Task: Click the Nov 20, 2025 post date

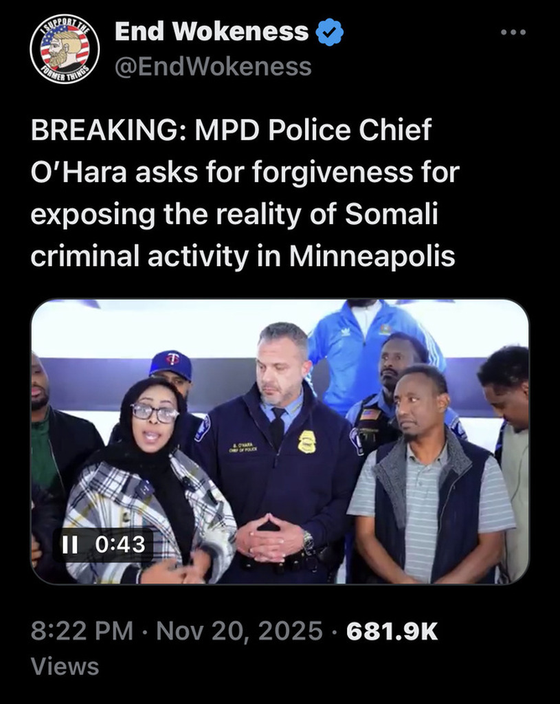Action: (x=239, y=630)
